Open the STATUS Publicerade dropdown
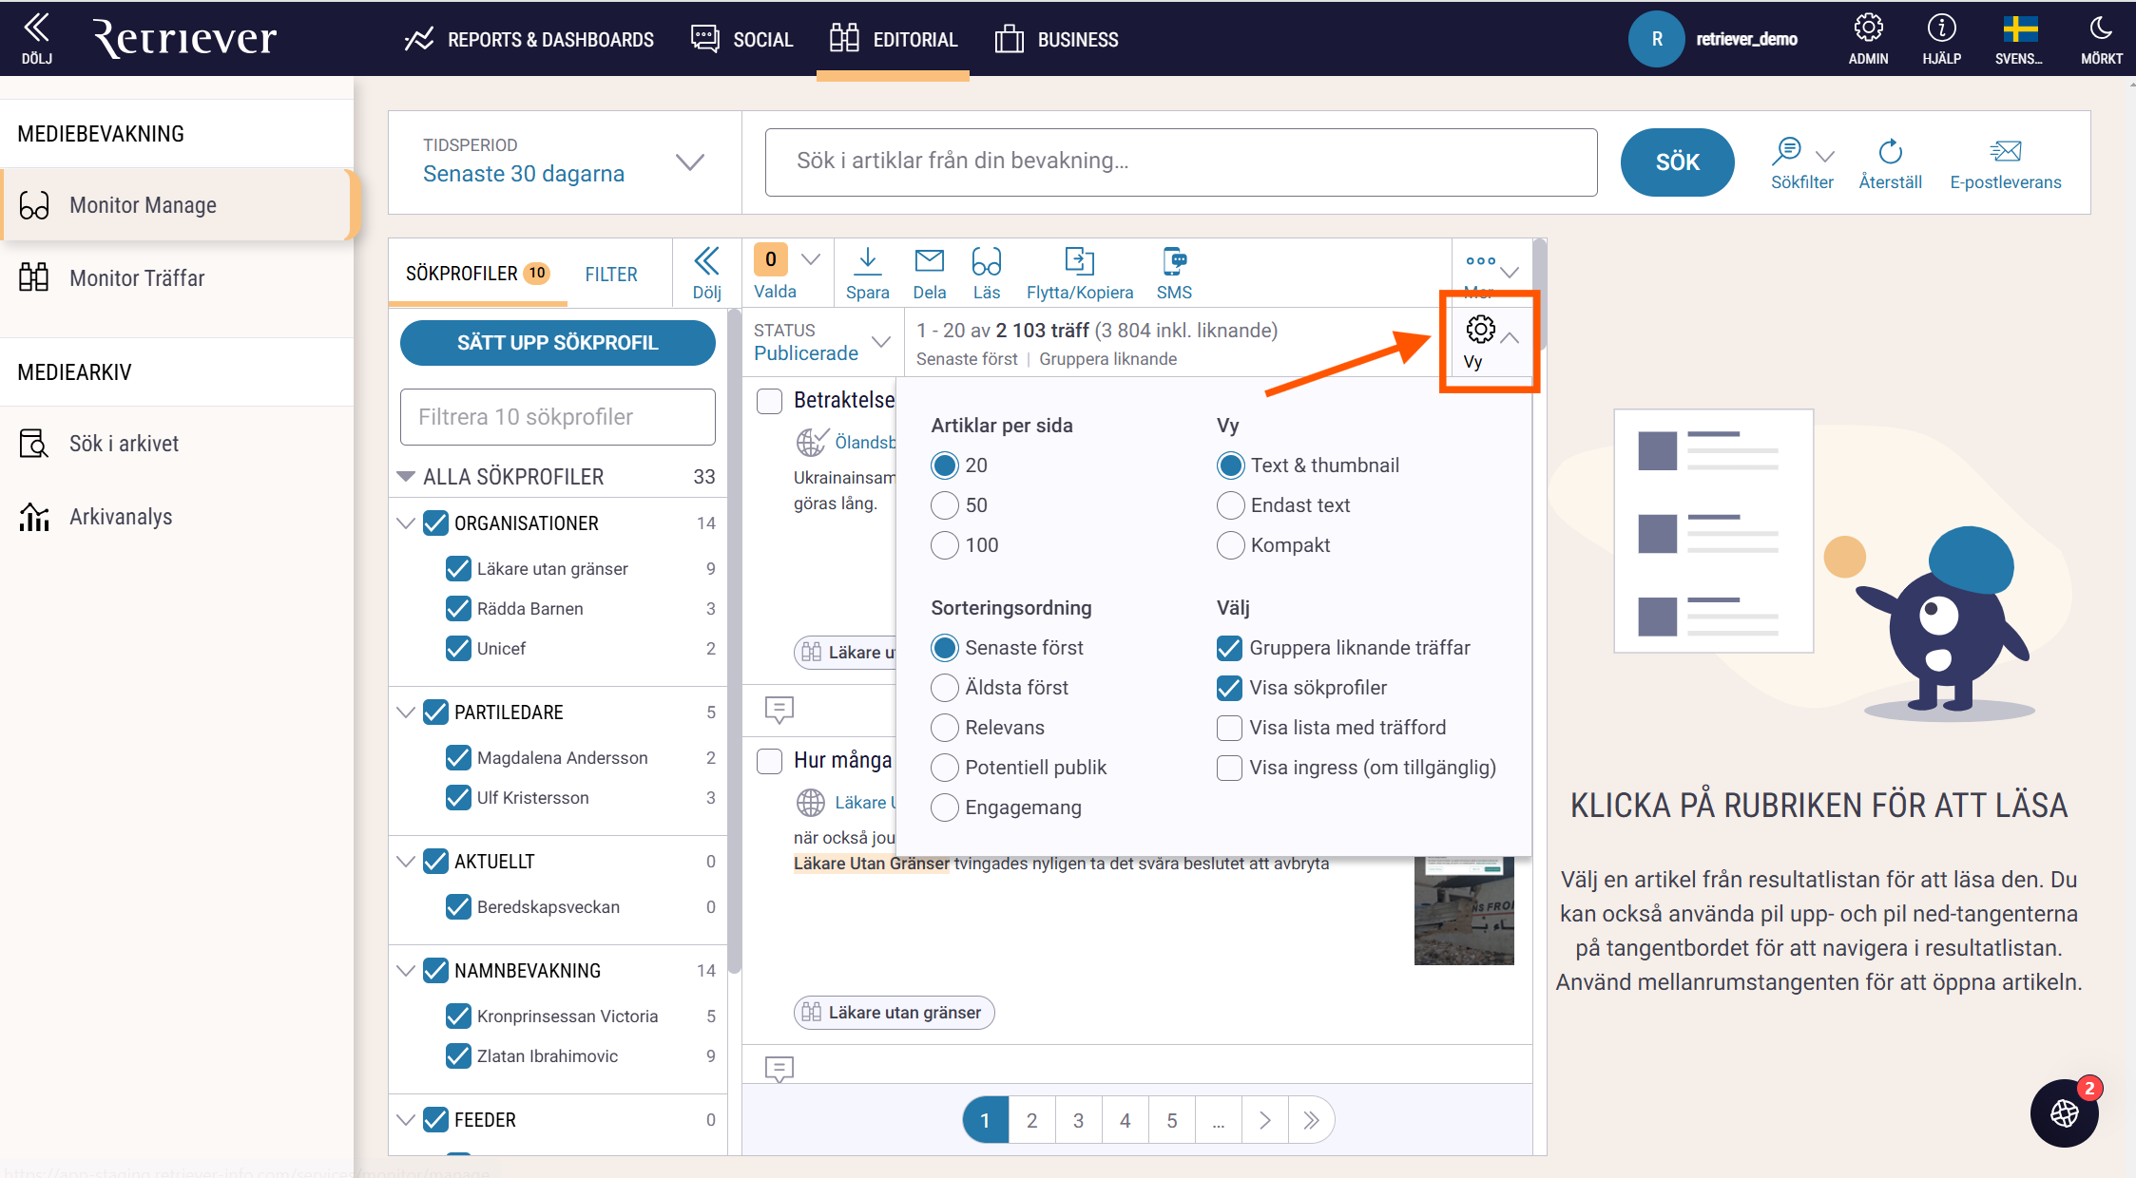 (822, 342)
